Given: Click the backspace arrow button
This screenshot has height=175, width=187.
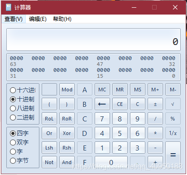Looking at the screenshot, I should coord(102,104).
